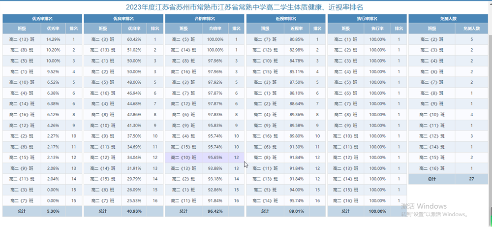Select the 41.30% good rate cell
Image resolution: width=492 pixels, height=227 pixels.
(x=134, y=125)
